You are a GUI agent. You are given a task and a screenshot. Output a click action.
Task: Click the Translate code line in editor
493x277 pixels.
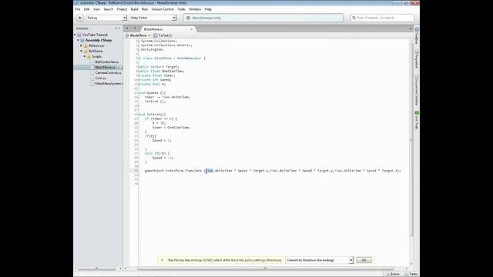273,171
